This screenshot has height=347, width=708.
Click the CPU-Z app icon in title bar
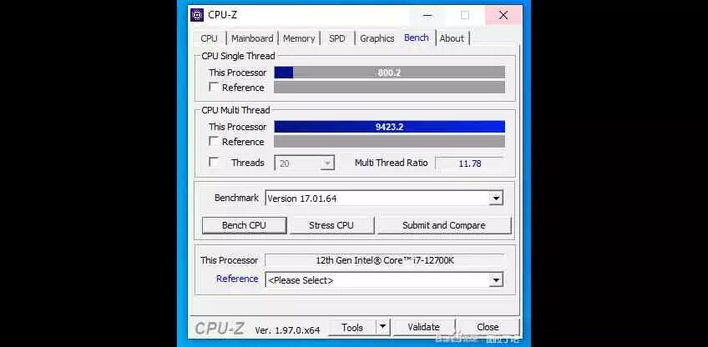point(197,15)
